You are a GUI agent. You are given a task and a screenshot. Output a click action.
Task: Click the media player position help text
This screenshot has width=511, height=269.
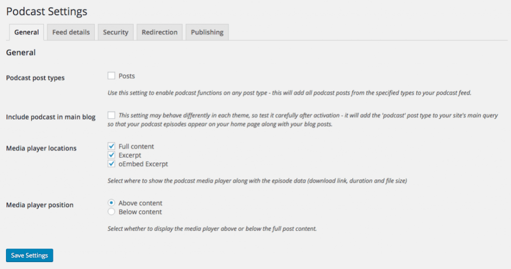pyautogui.click(x=213, y=229)
